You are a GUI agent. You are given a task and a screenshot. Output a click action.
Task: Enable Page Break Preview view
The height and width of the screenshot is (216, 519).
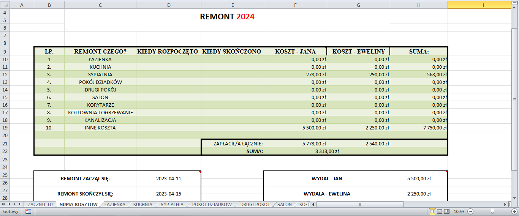[446, 211]
